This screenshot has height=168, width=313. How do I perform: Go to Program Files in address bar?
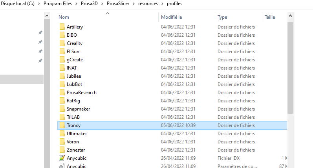click(x=58, y=4)
